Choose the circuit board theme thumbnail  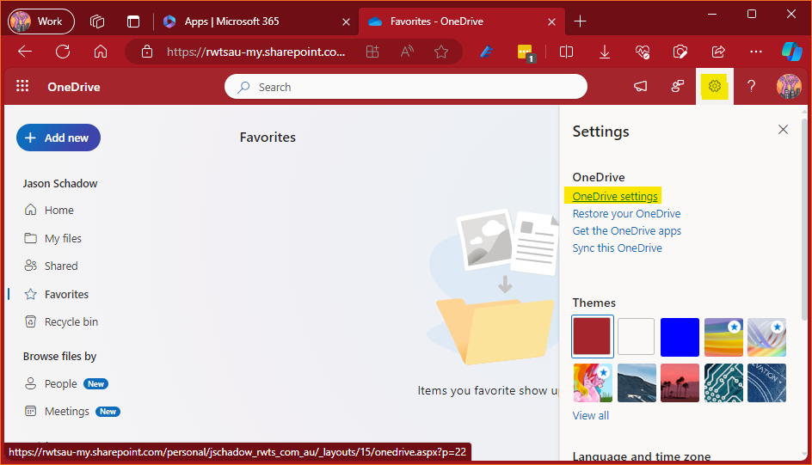pos(723,382)
